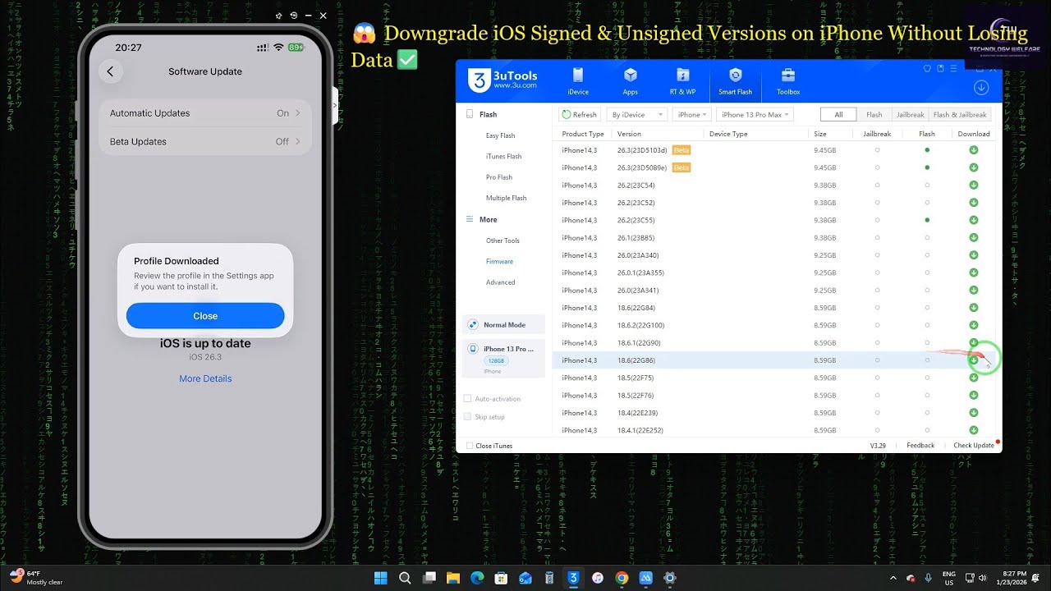Open the Windows Start menu

[x=380, y=578]
